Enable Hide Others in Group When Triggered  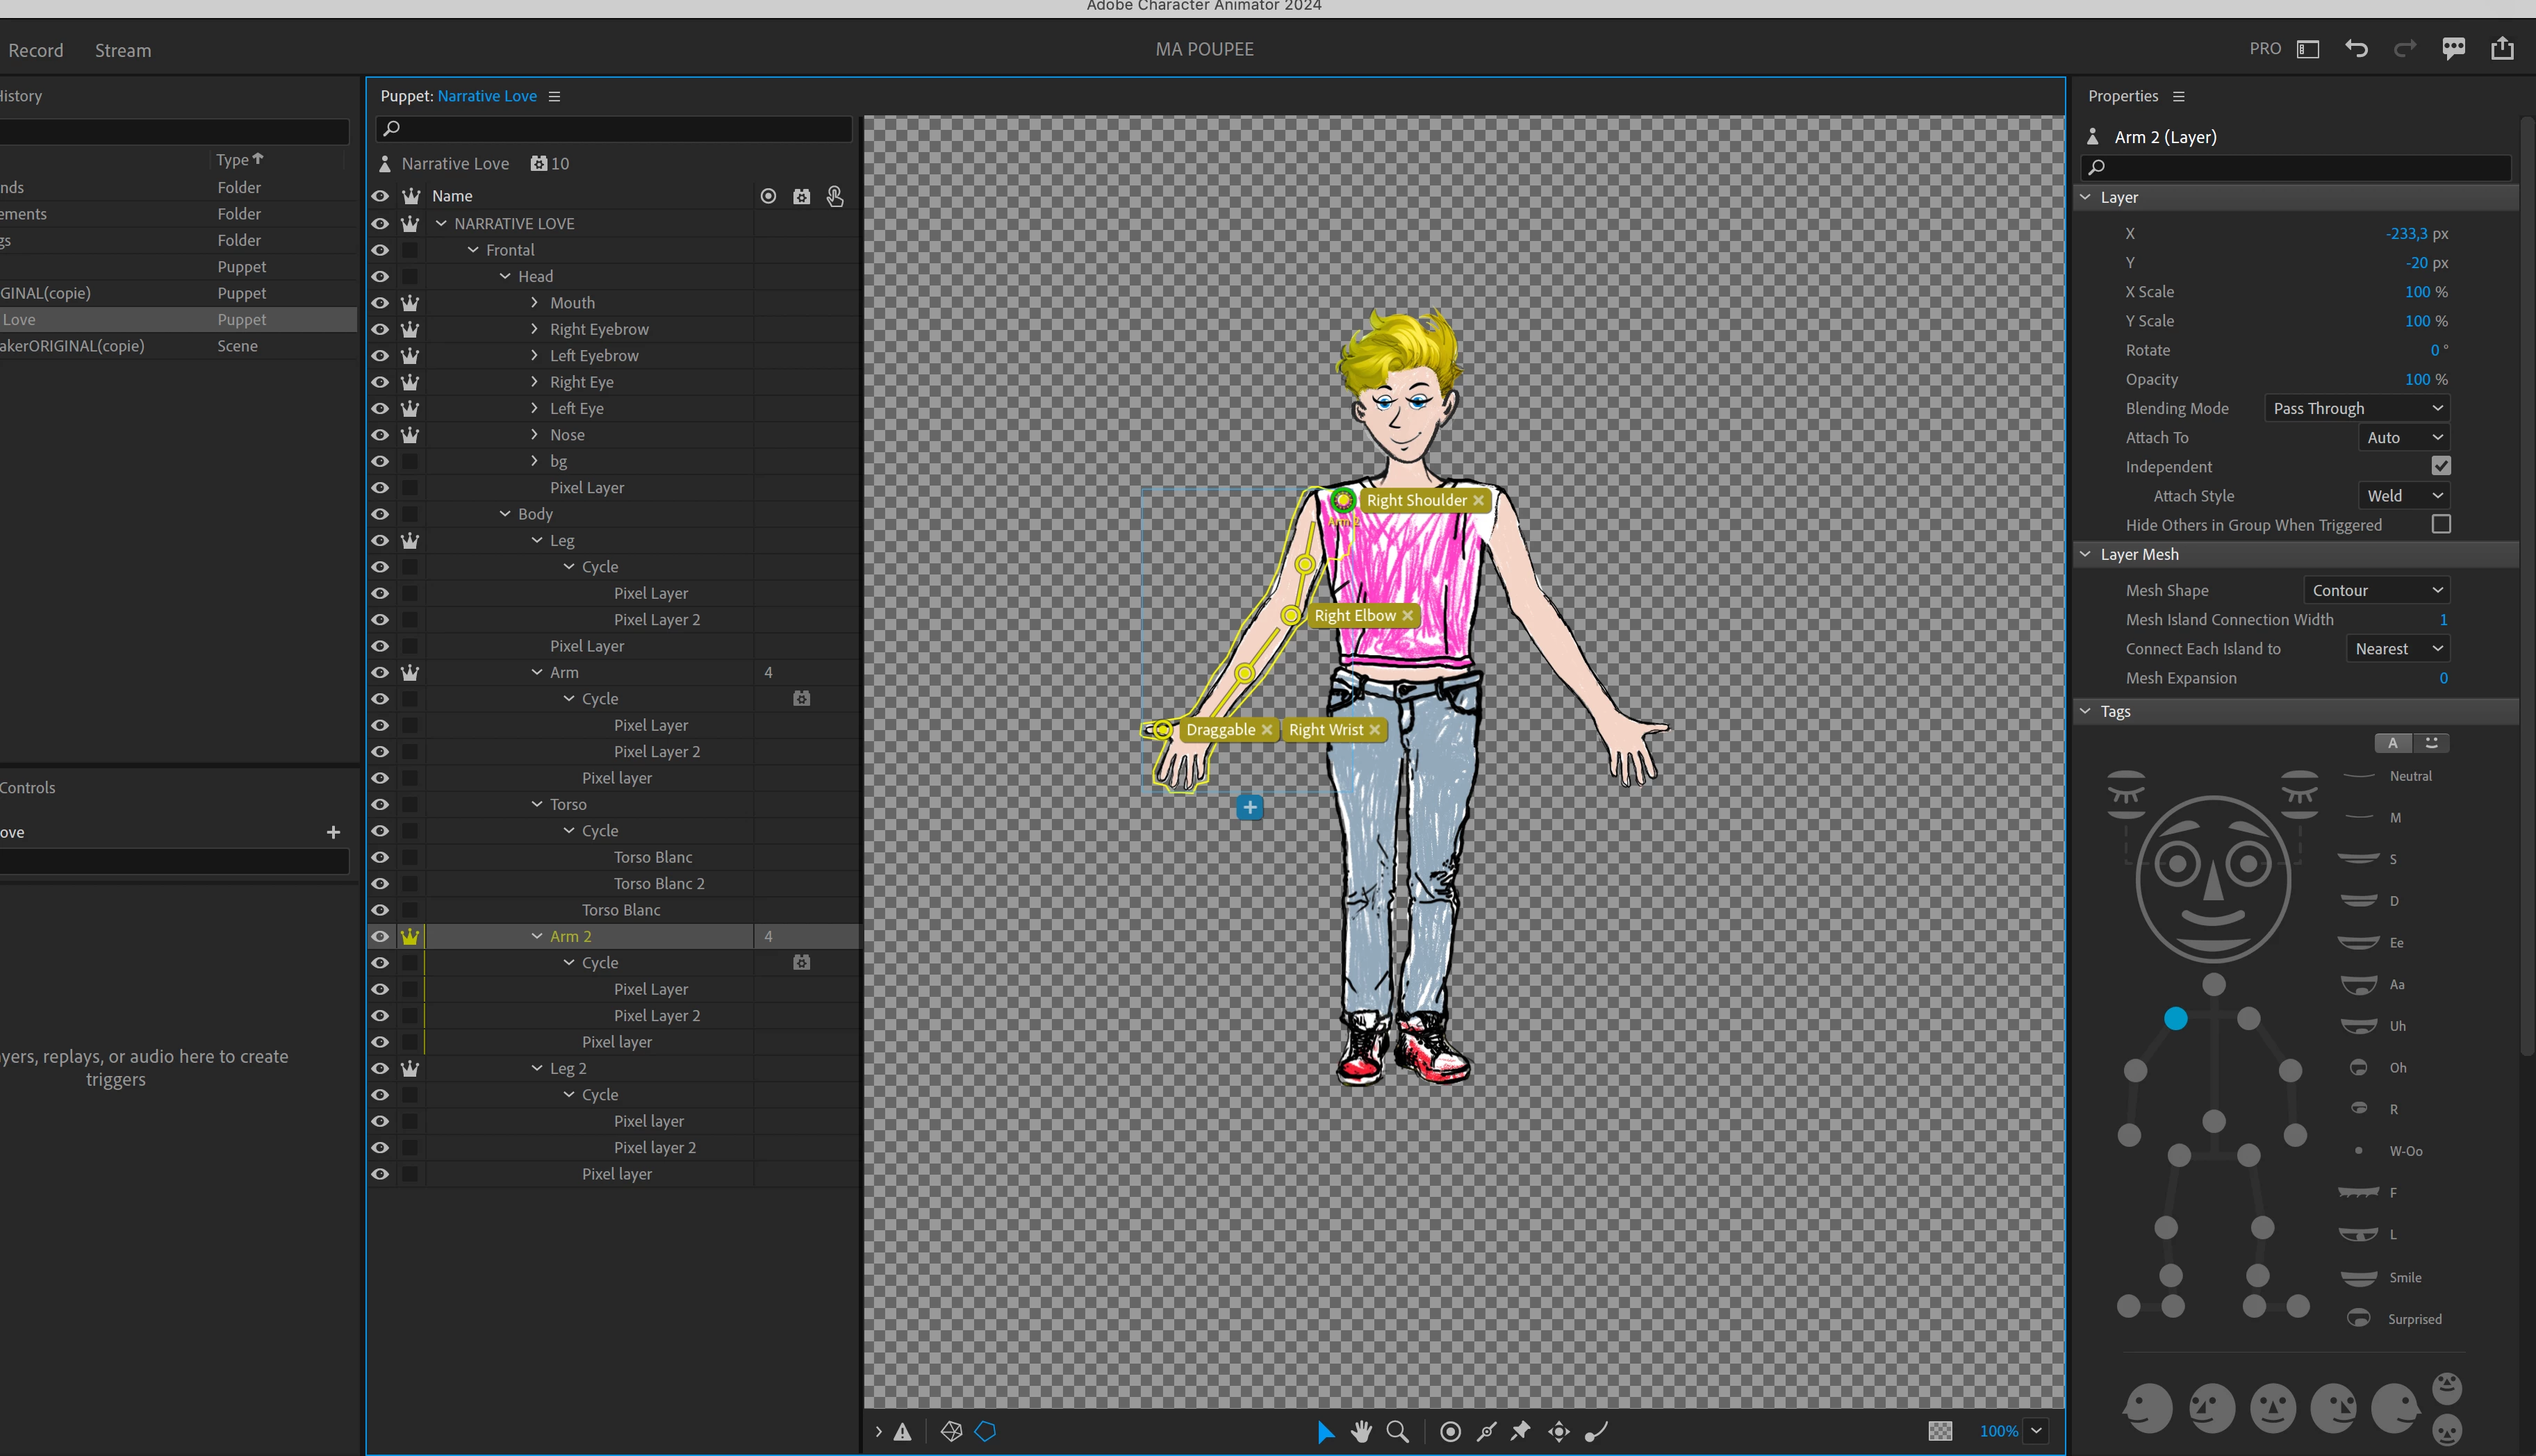[x=2441, y=525]
